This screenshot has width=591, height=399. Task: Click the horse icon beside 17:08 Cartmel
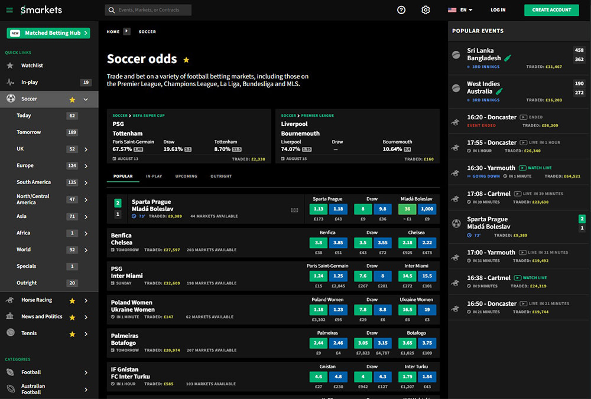pyautogui.click(x=456, y=198)
